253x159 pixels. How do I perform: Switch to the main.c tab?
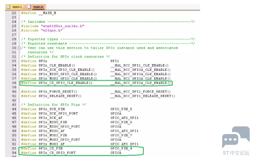[15, 7]
